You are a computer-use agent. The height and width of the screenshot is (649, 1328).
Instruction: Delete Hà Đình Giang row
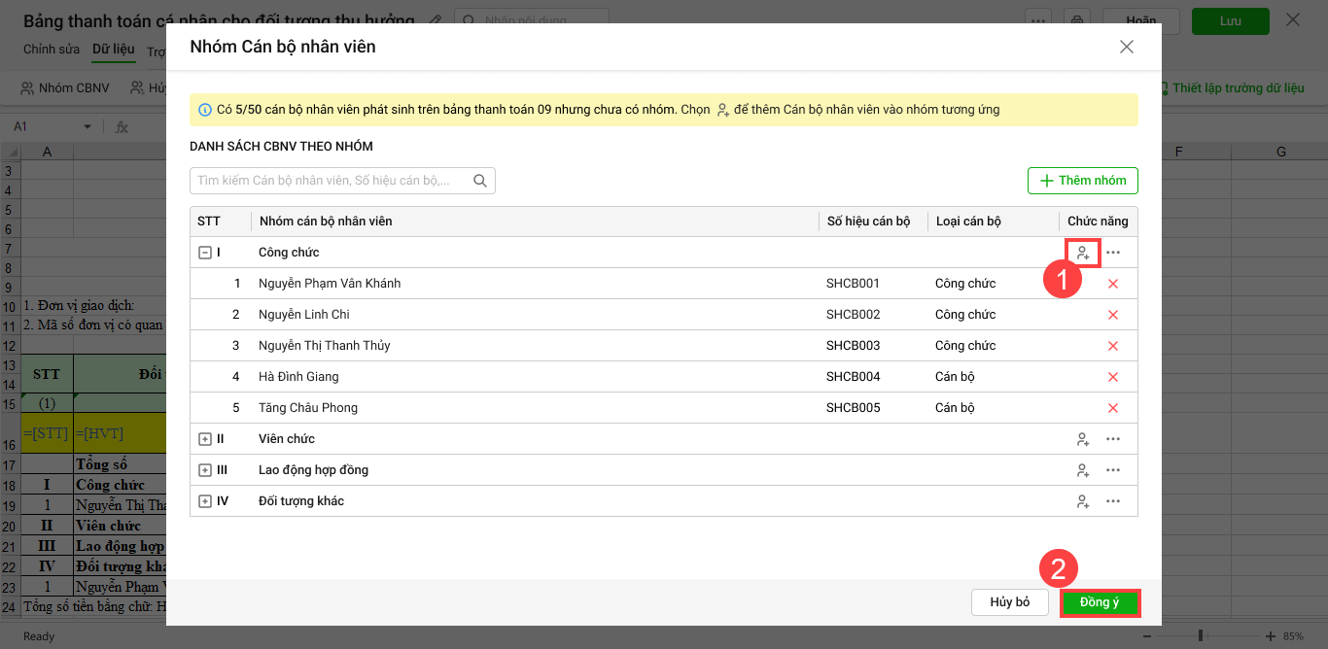[x=1113, y=377]
